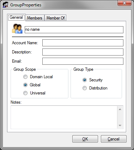Confirm with the OK button

[85, 139]
